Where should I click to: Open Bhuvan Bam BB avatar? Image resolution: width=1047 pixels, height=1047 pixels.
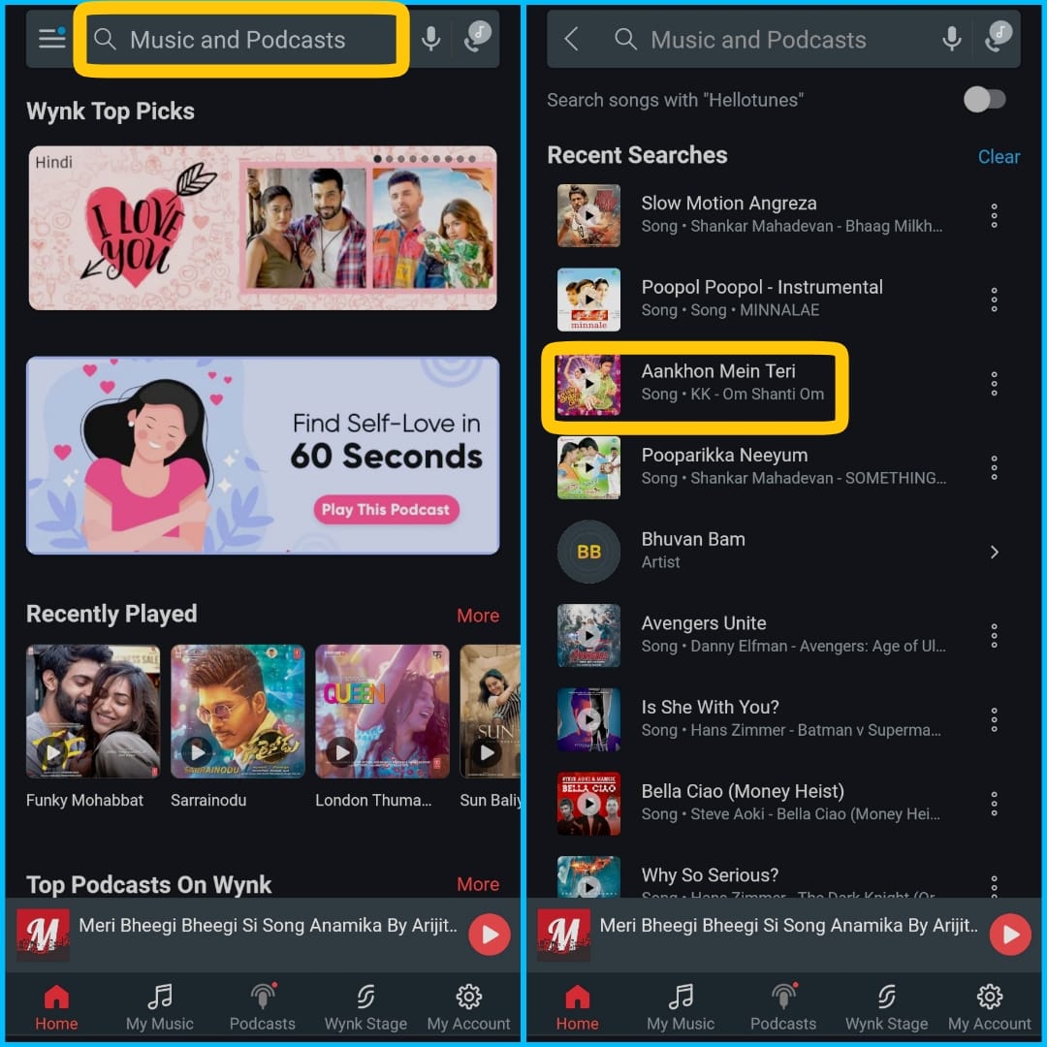(x=588, y=552)
